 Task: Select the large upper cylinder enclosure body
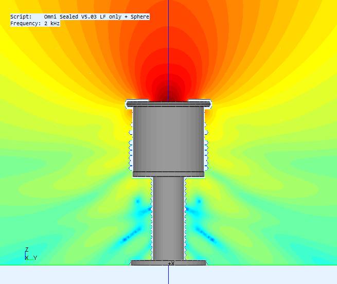168,139
